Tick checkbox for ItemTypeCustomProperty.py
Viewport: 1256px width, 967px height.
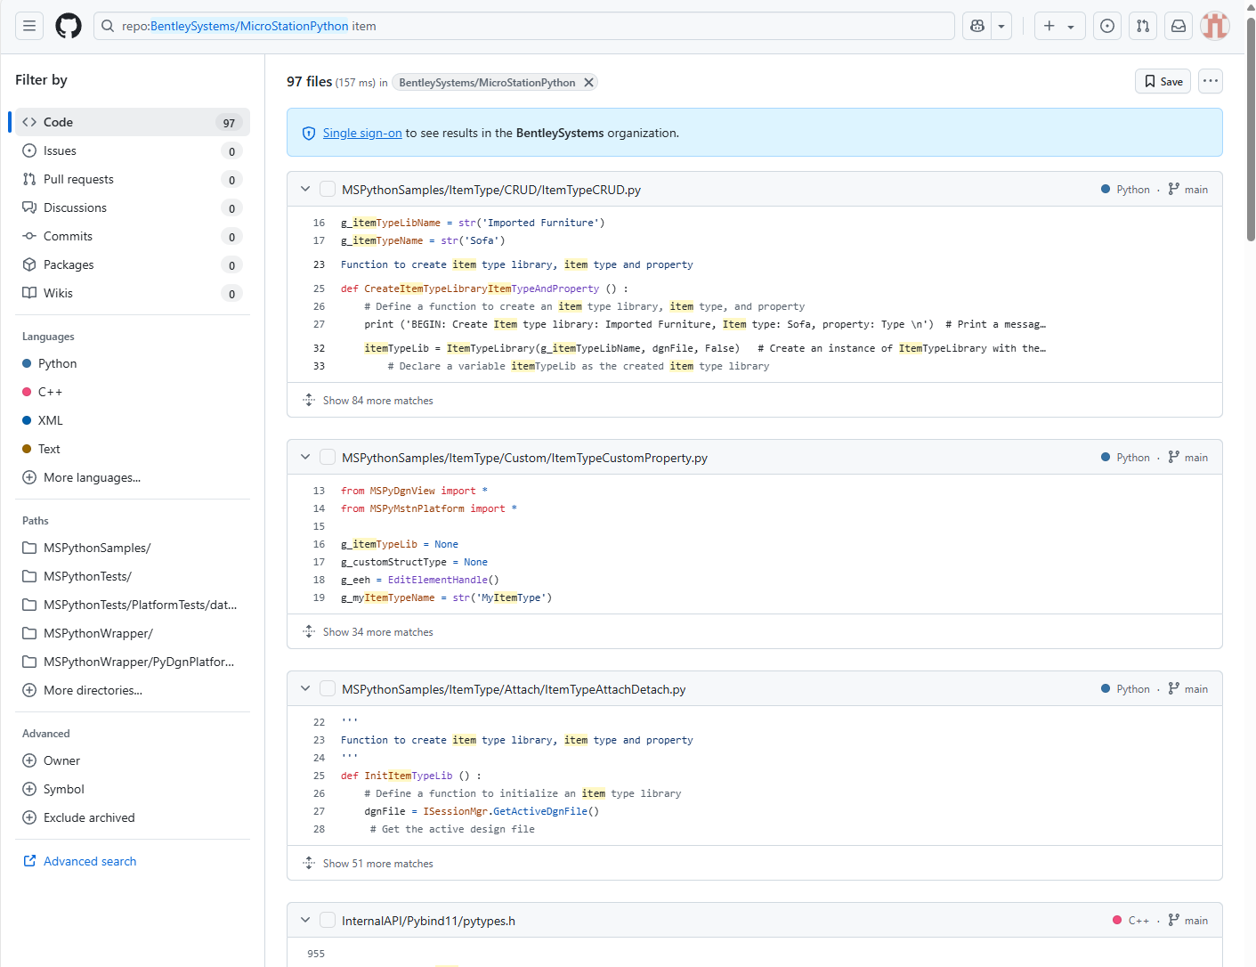point(328,457)
